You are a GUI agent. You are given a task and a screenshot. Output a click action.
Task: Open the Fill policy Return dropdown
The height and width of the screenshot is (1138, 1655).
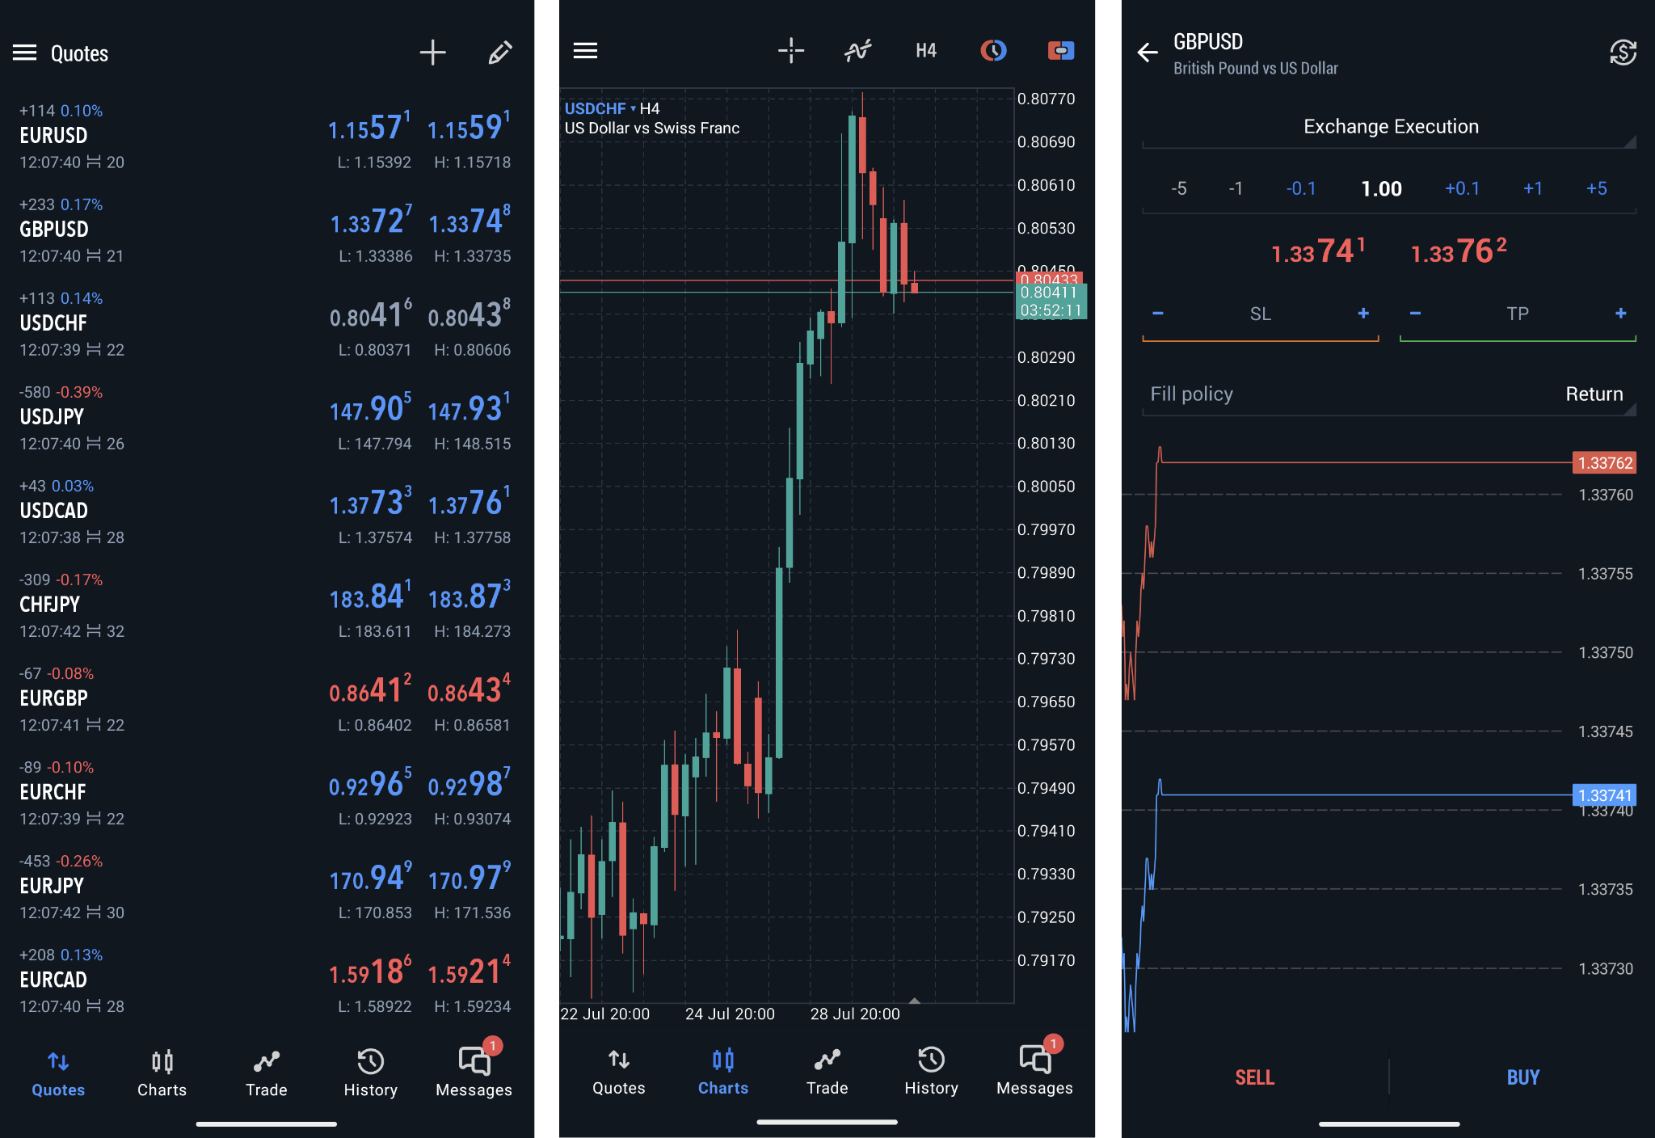click(1389, 394)
